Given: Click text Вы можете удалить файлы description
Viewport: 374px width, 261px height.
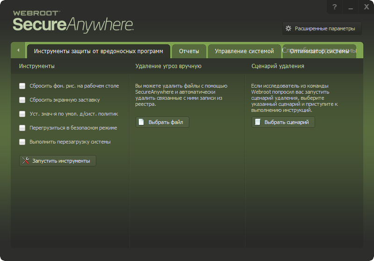Looking at the screenshot, I should point(181,95).
